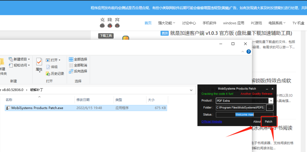Image resolution: width=307 pixels, height=152 pixels.
Task: Collapse the Explorer ribbon with chevron
Action: pyautogui.click(x=243, y=52)
